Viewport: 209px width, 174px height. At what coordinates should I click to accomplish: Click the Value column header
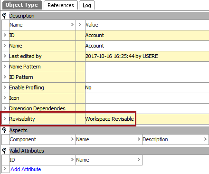pos(147,25)
